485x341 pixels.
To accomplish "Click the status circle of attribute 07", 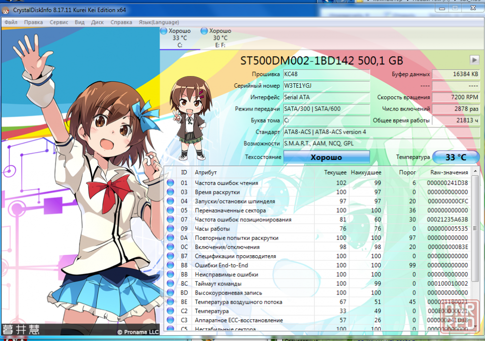I will [x=170, y=219].
